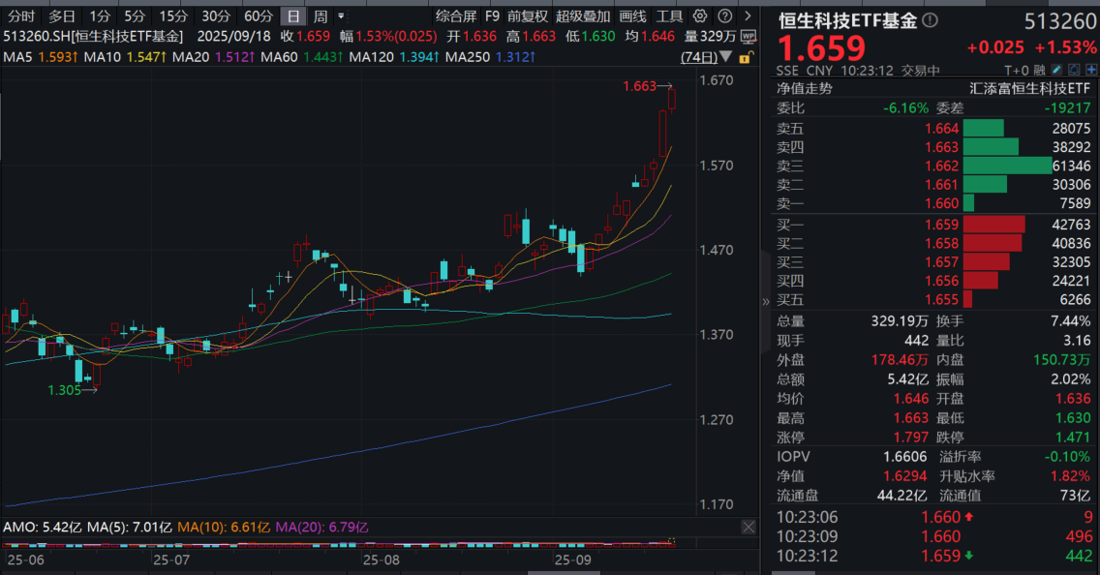Open the chart settings gear icon
This screenshot has height=575, width=1100.
pyautogui.click(x=699, y=15)
